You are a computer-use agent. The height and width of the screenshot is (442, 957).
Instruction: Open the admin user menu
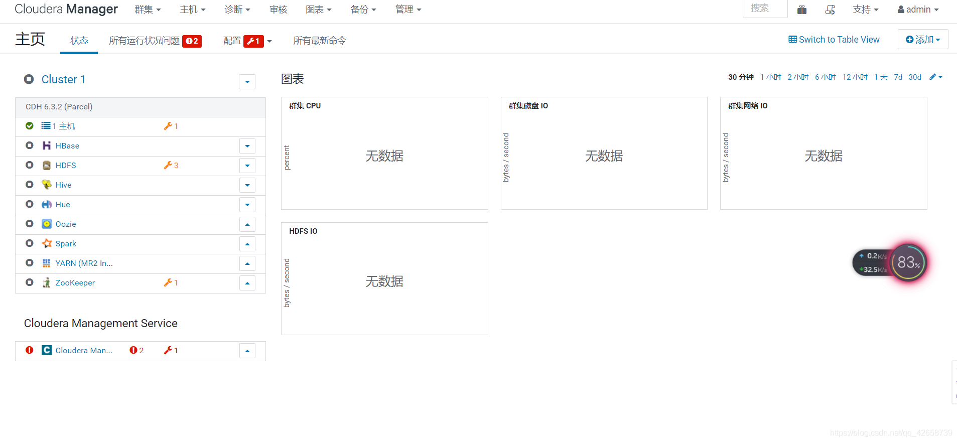(918, 10)
